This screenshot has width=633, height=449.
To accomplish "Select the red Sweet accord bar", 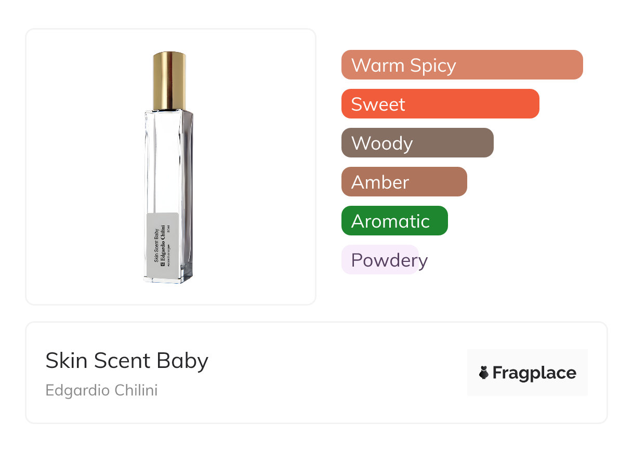I will tap(440, 104).
